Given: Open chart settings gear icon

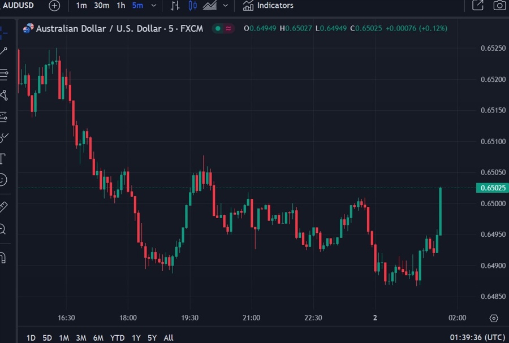Looking at the screenshot, I should click(494, 318).
